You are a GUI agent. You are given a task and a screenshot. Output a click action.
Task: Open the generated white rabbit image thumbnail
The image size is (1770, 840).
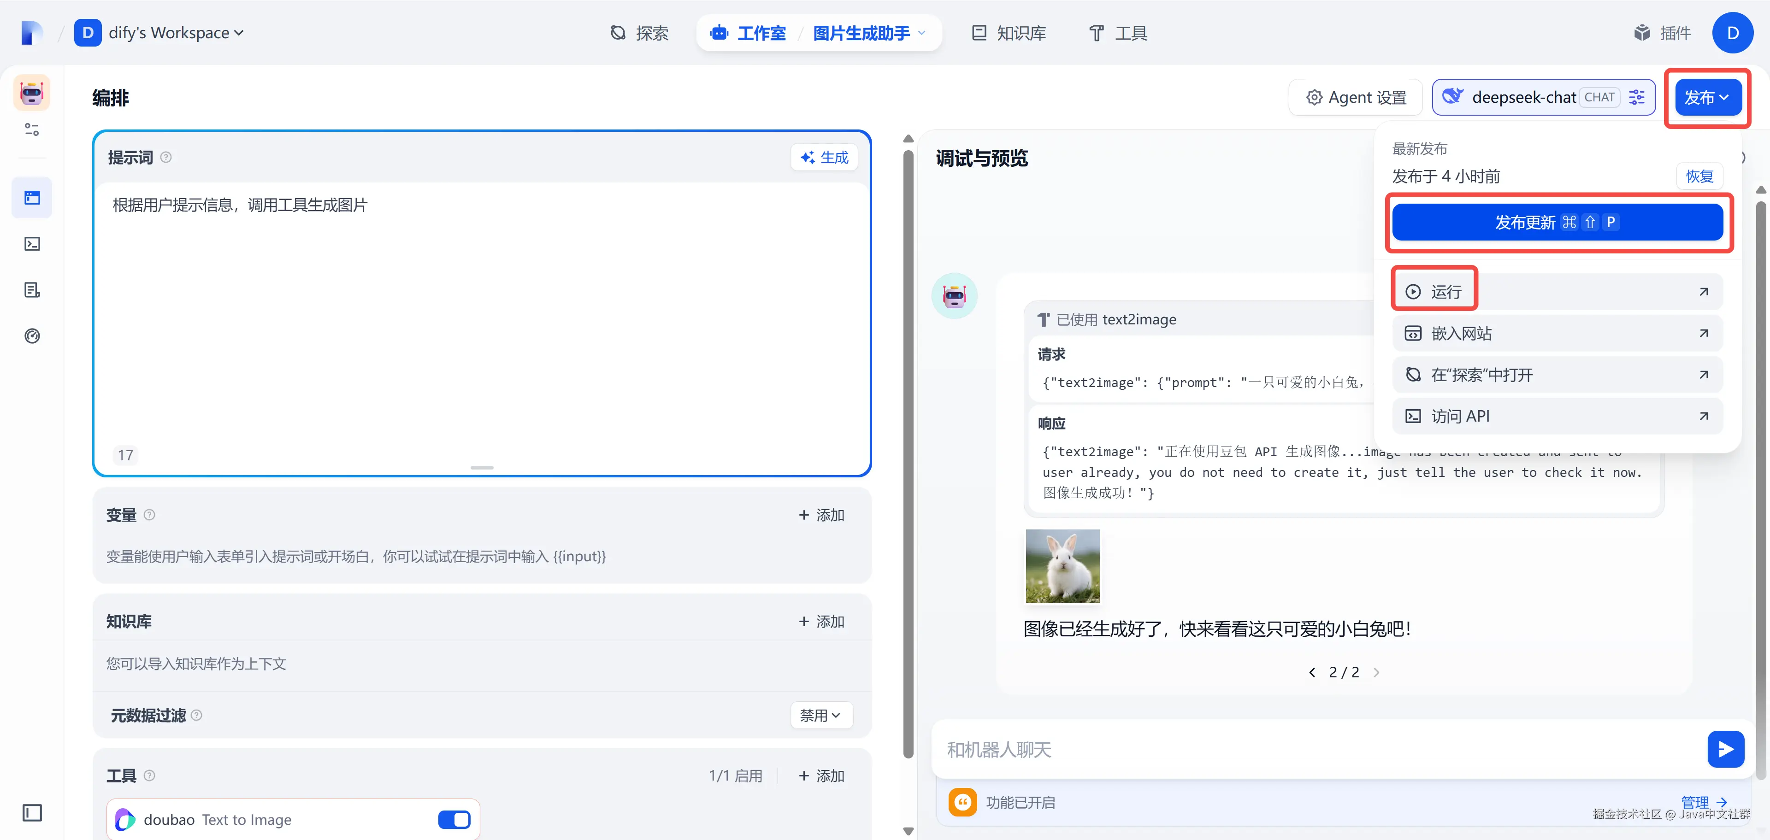pyautogui.click(x=1062, y=566)
